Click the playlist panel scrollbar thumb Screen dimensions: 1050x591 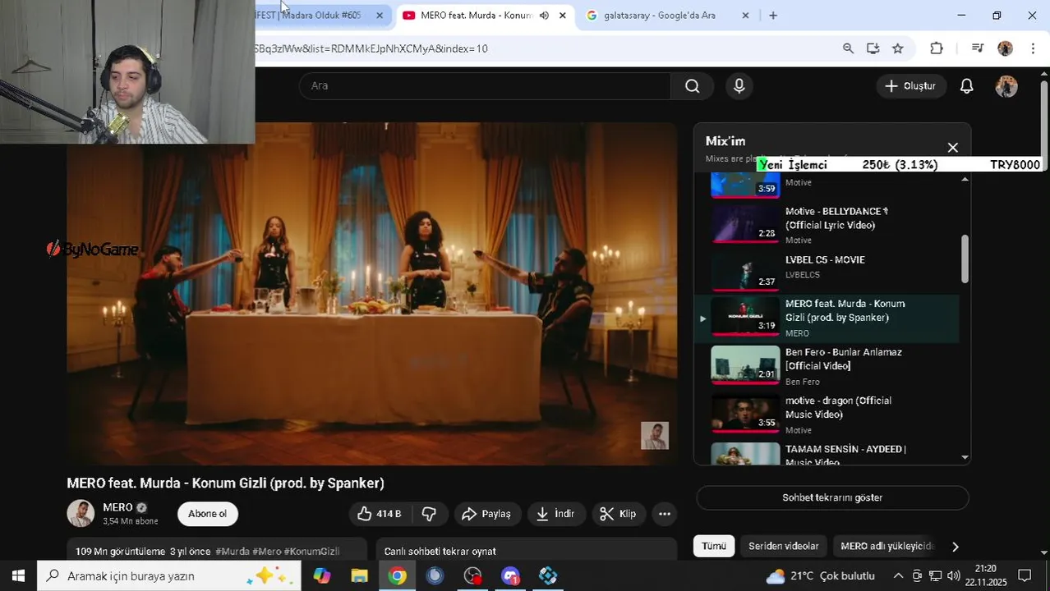tap(965, 259)
